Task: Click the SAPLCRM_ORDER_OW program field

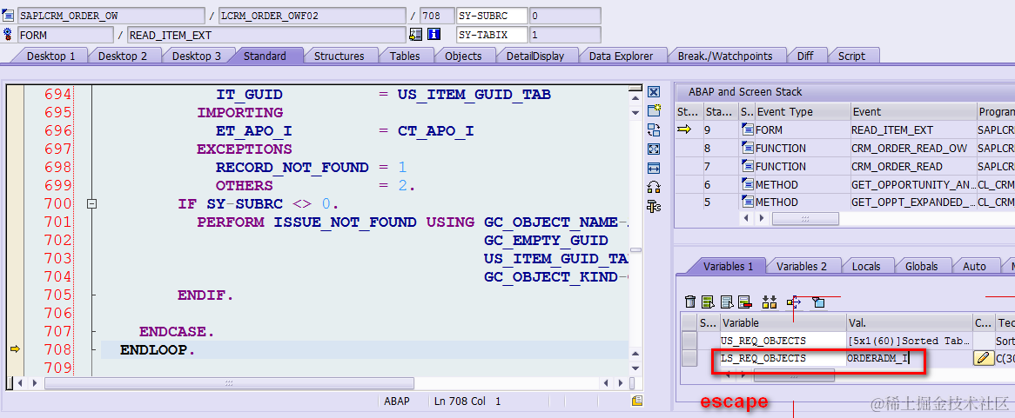Action: coord(111,16)
